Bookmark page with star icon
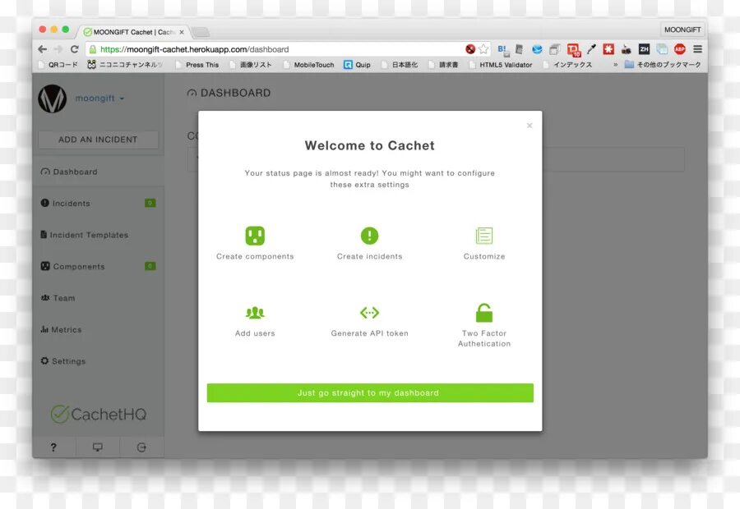Image resolution: width=740 pixels, height=509 pixels. point(483,49)
